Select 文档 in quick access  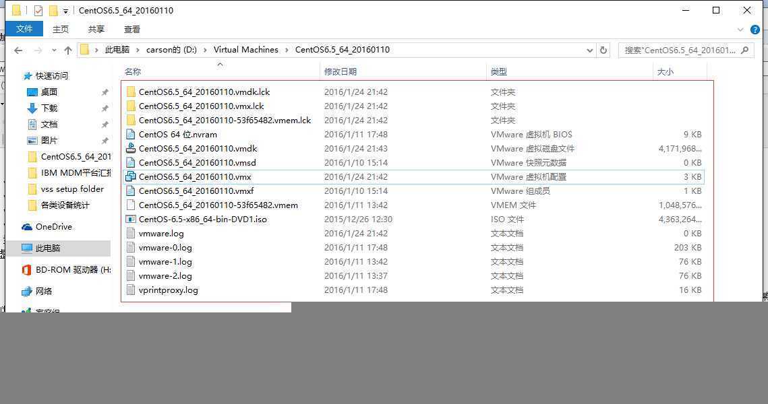(49, 125)
